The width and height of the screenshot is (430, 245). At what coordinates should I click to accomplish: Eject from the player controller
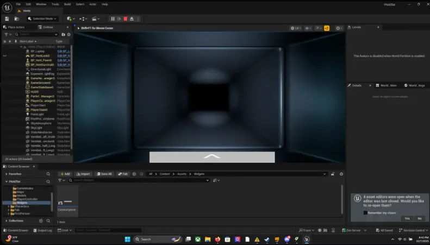[132, 18]
